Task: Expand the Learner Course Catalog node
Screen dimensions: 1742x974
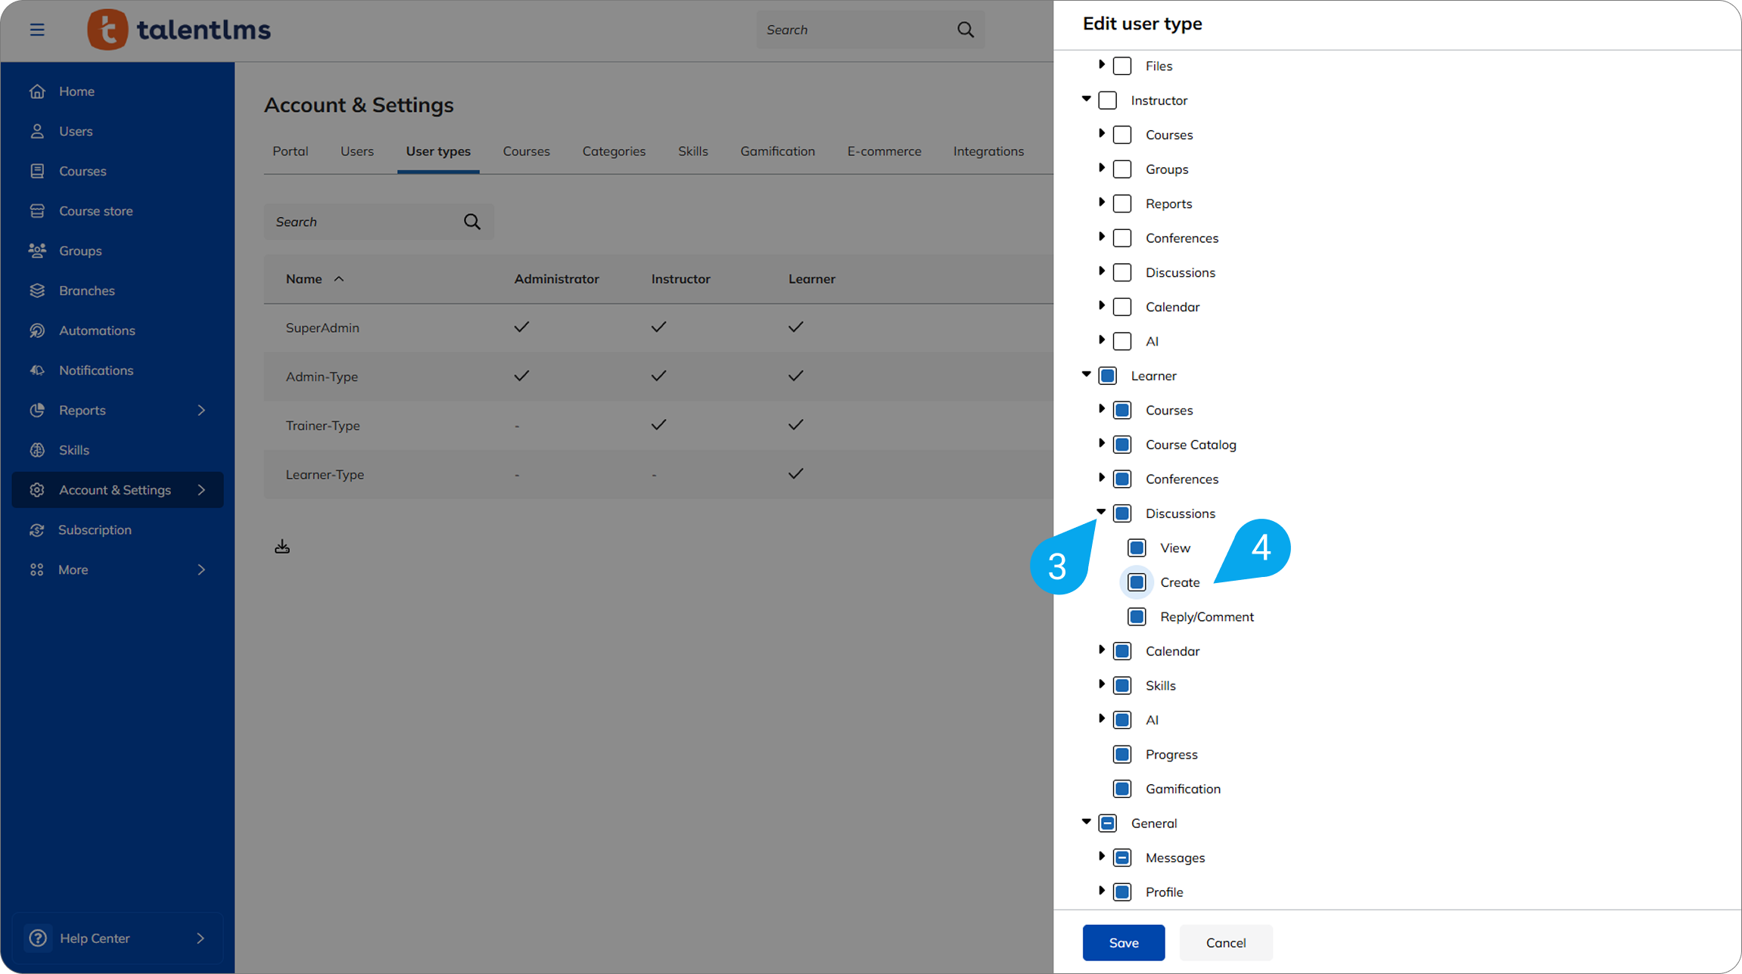Action: pyautogui.click(x=1101, y=444)
